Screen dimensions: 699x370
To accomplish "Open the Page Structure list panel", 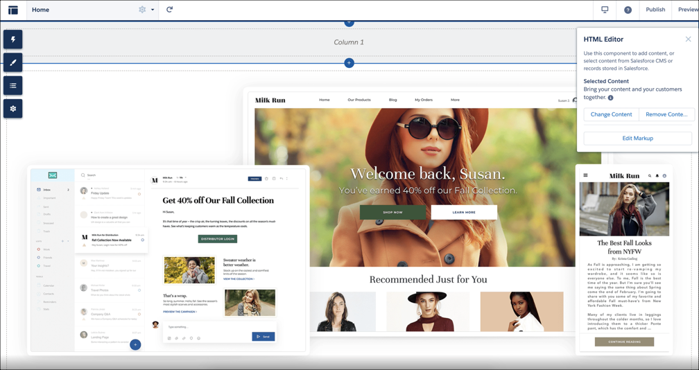I will point(12,85).
